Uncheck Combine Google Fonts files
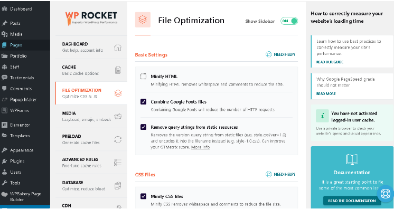 [x=143, y=102]
